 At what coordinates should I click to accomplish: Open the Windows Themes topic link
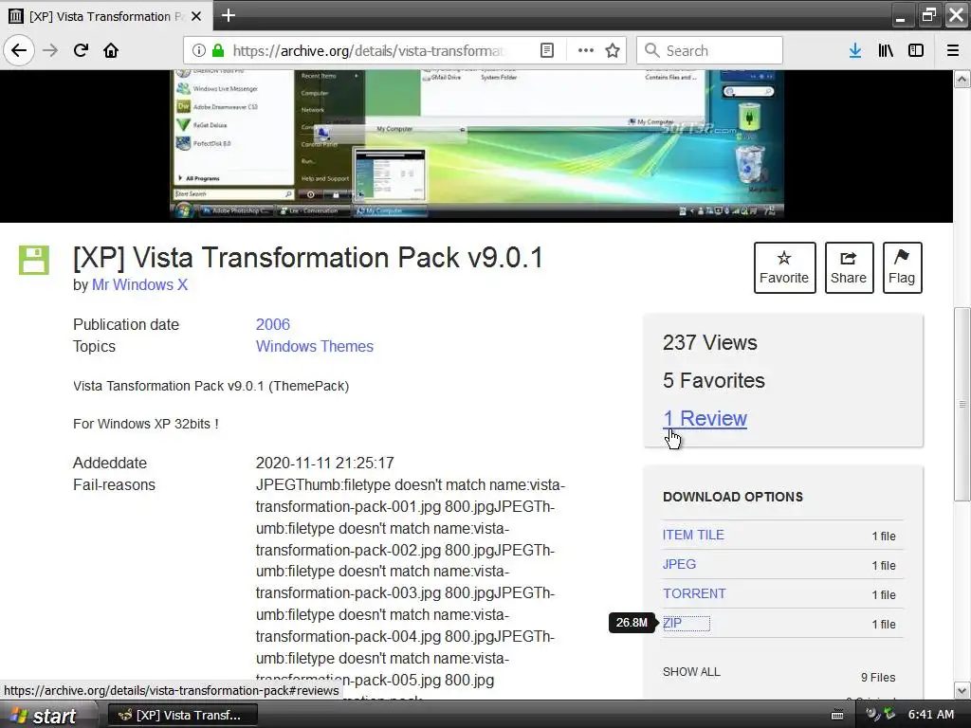point(315,346)
